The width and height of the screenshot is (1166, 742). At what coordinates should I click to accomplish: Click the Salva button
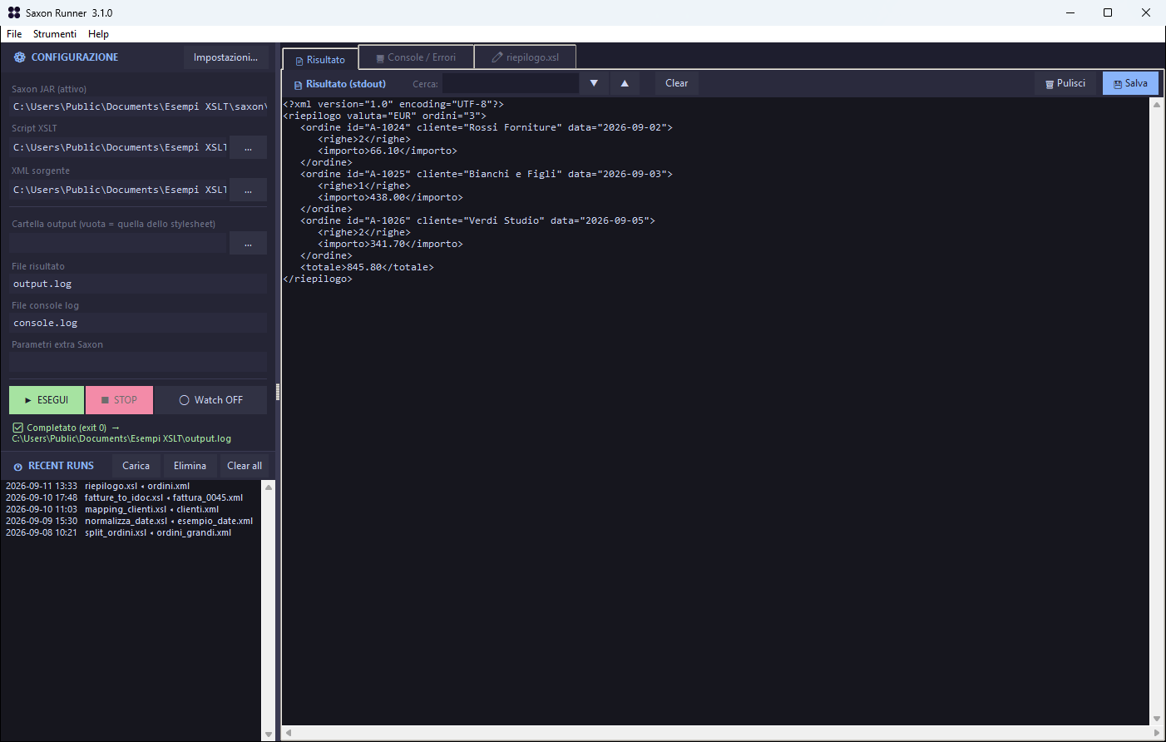[x=1130, y=83]
